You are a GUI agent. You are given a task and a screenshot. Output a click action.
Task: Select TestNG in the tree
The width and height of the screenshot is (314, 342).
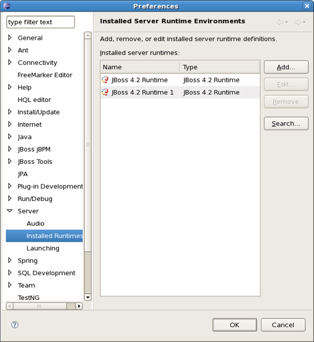tap(28, 297)
